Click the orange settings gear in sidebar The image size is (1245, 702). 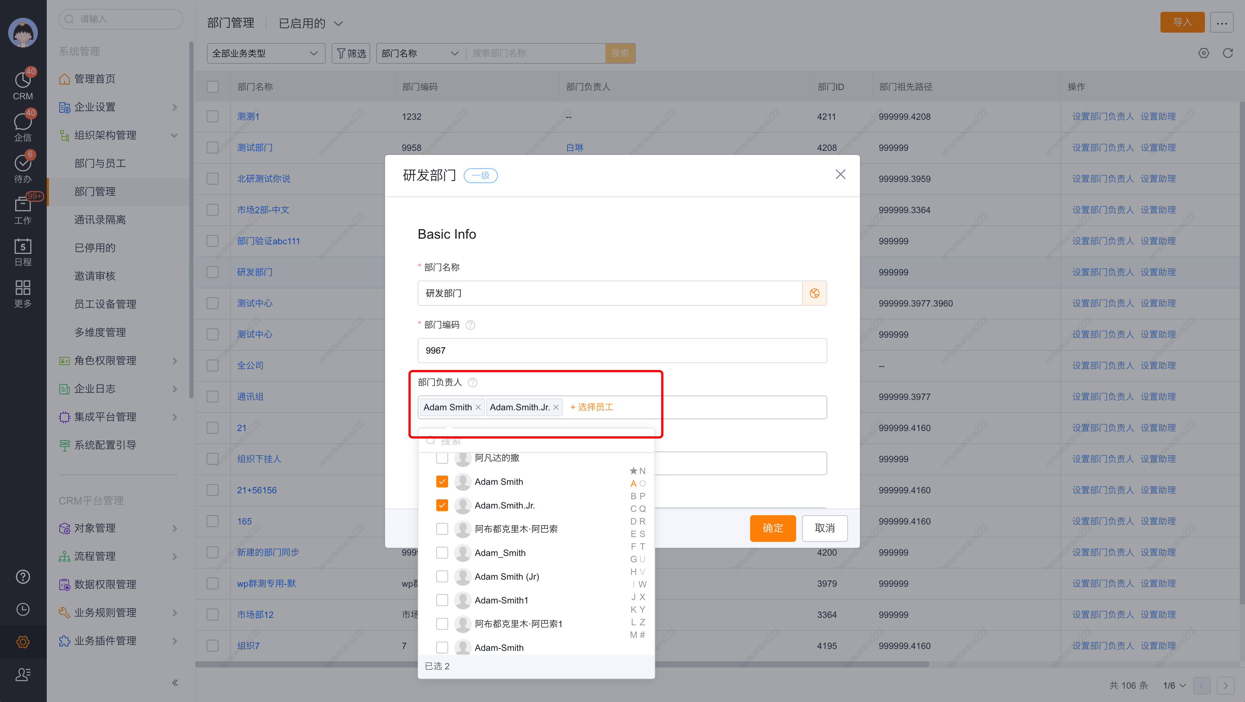coord(23,642)
